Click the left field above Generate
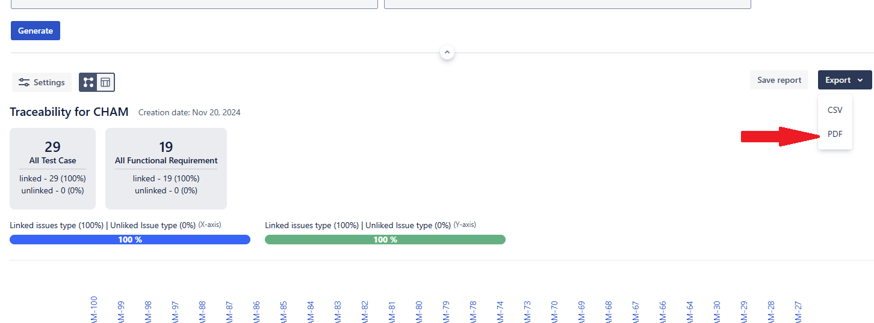Image resolution: width=874 pixels, height=323 pixels. pyautogui.click(x=194, y=4)
